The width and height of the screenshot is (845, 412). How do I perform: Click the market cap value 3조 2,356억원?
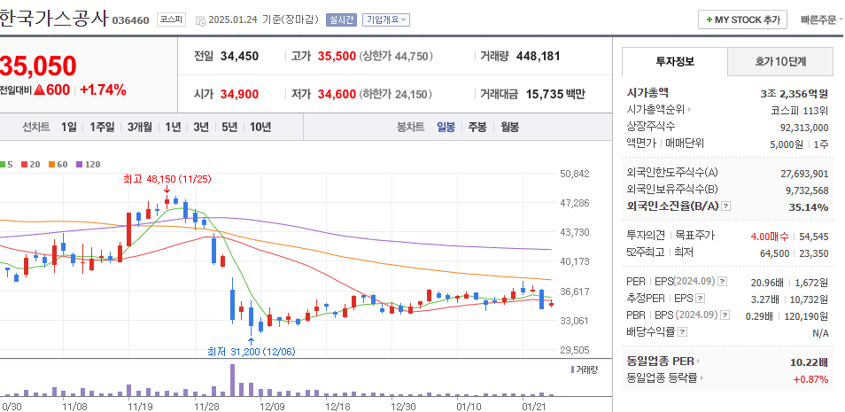tap(795, 94)
